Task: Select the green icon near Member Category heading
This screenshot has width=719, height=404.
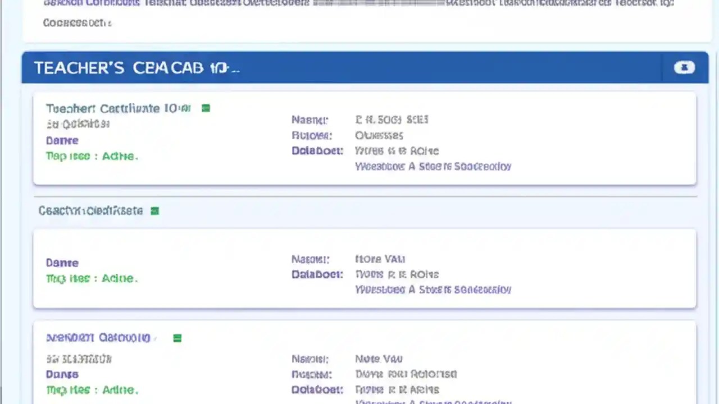Action: tap(177, 337)
